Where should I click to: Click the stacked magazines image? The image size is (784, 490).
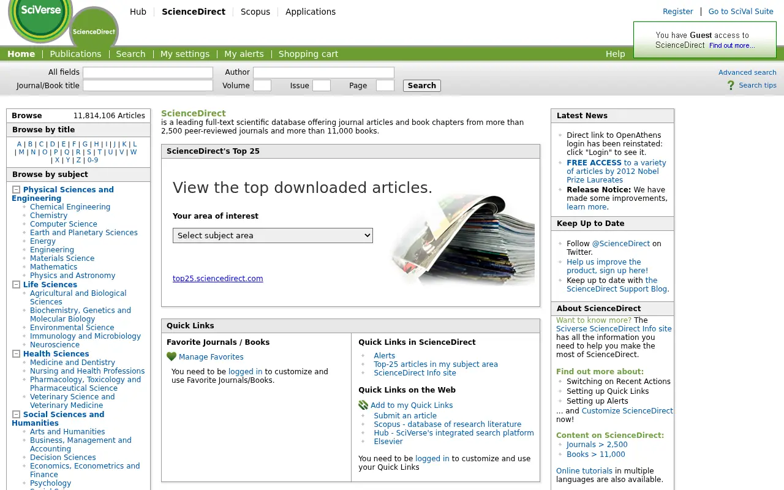point(462,240)
